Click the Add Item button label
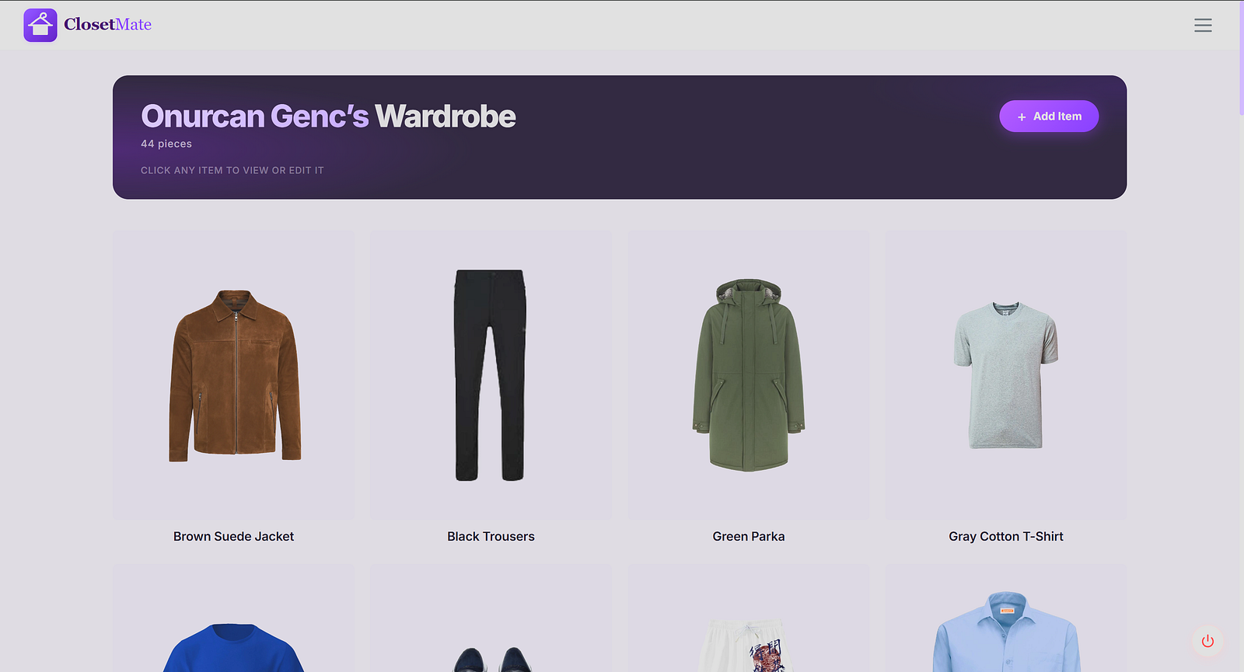Viewport: 1244px width, 672px height. click(1057, 117)
